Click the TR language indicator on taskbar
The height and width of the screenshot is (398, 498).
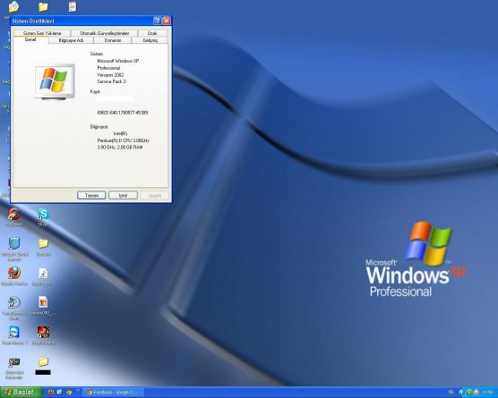[x=451, y=393]
